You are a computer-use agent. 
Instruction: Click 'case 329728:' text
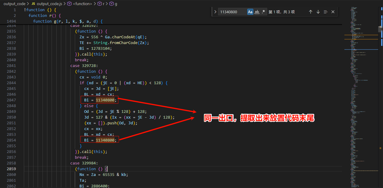(84, 65)
